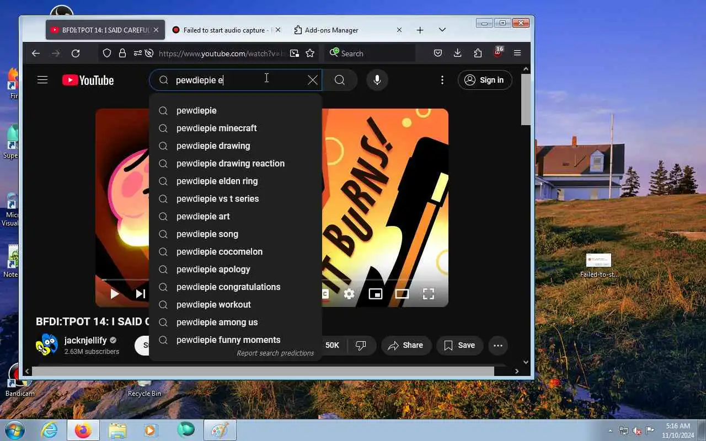Open video player settings gear
706x441 pixels.
pos(349,294)
